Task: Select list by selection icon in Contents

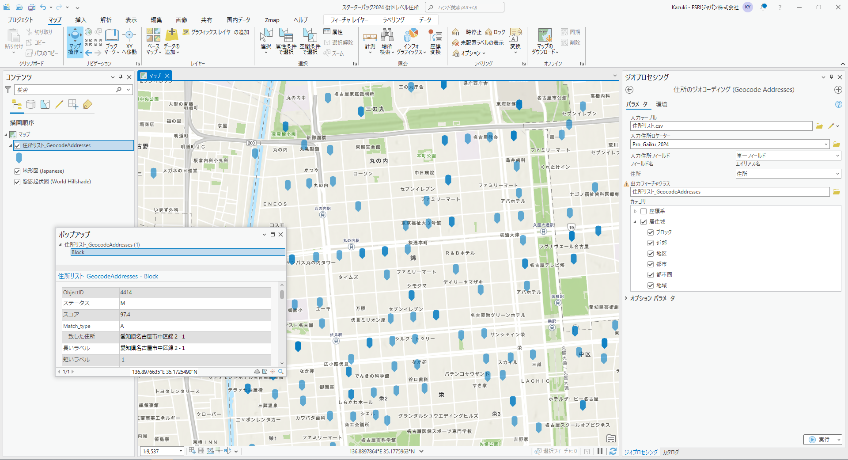Action: [45, 104]
